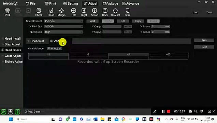Screen dimensions: 217x123
Task: Move carriage with the Left icon
Action: [73, 12]
